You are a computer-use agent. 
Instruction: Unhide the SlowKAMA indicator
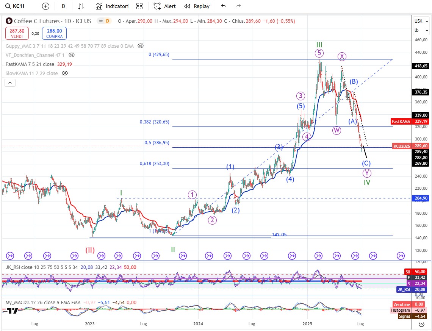tap(65, 73)
